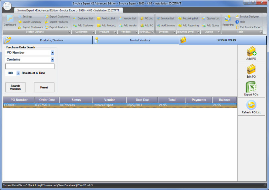Screen dimensions: 269x190
Task: Click the Search Vendors button
Action: point(15,87)
